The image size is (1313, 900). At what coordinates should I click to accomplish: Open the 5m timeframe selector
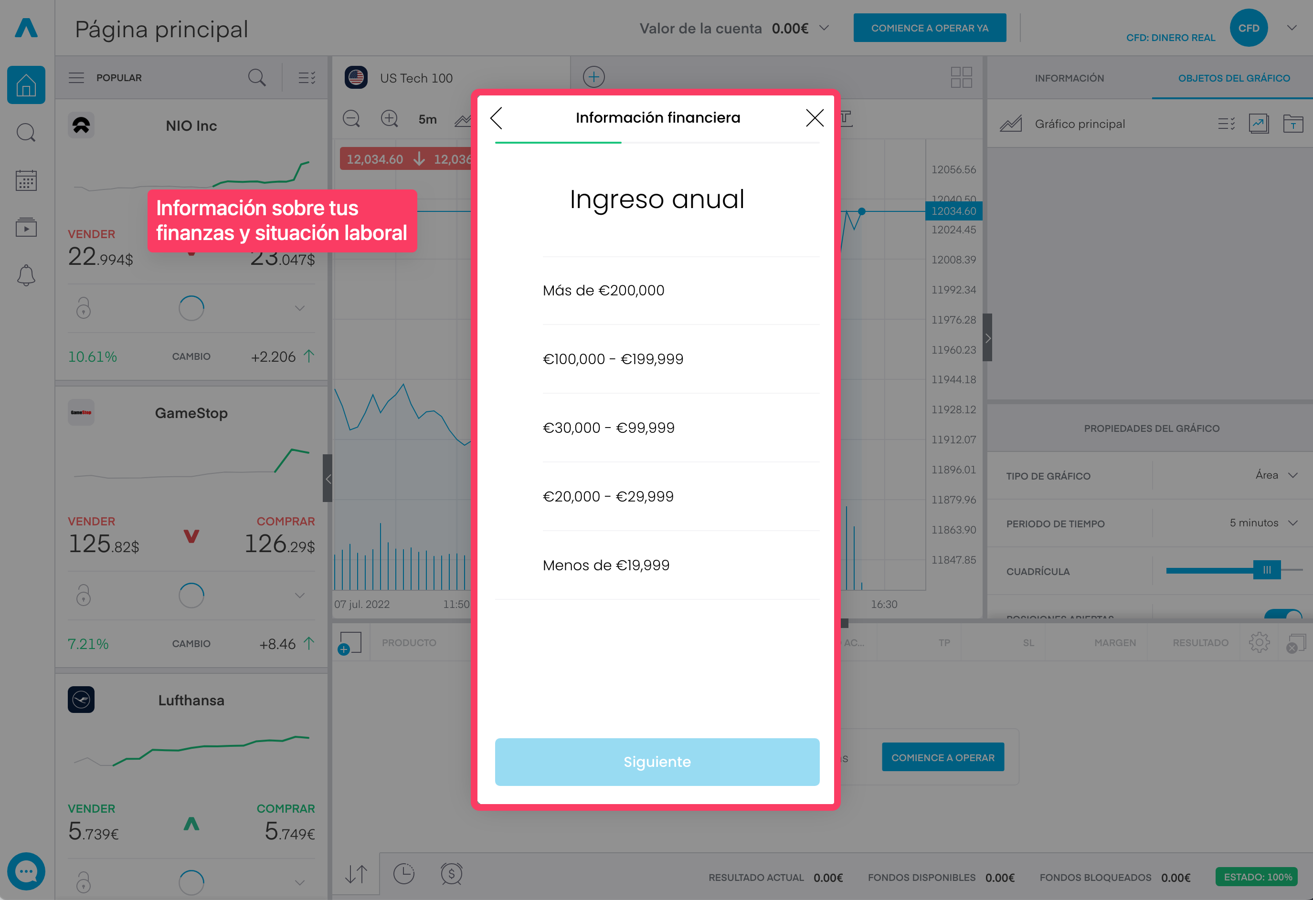pyautogui.click(x=428, y=119)
